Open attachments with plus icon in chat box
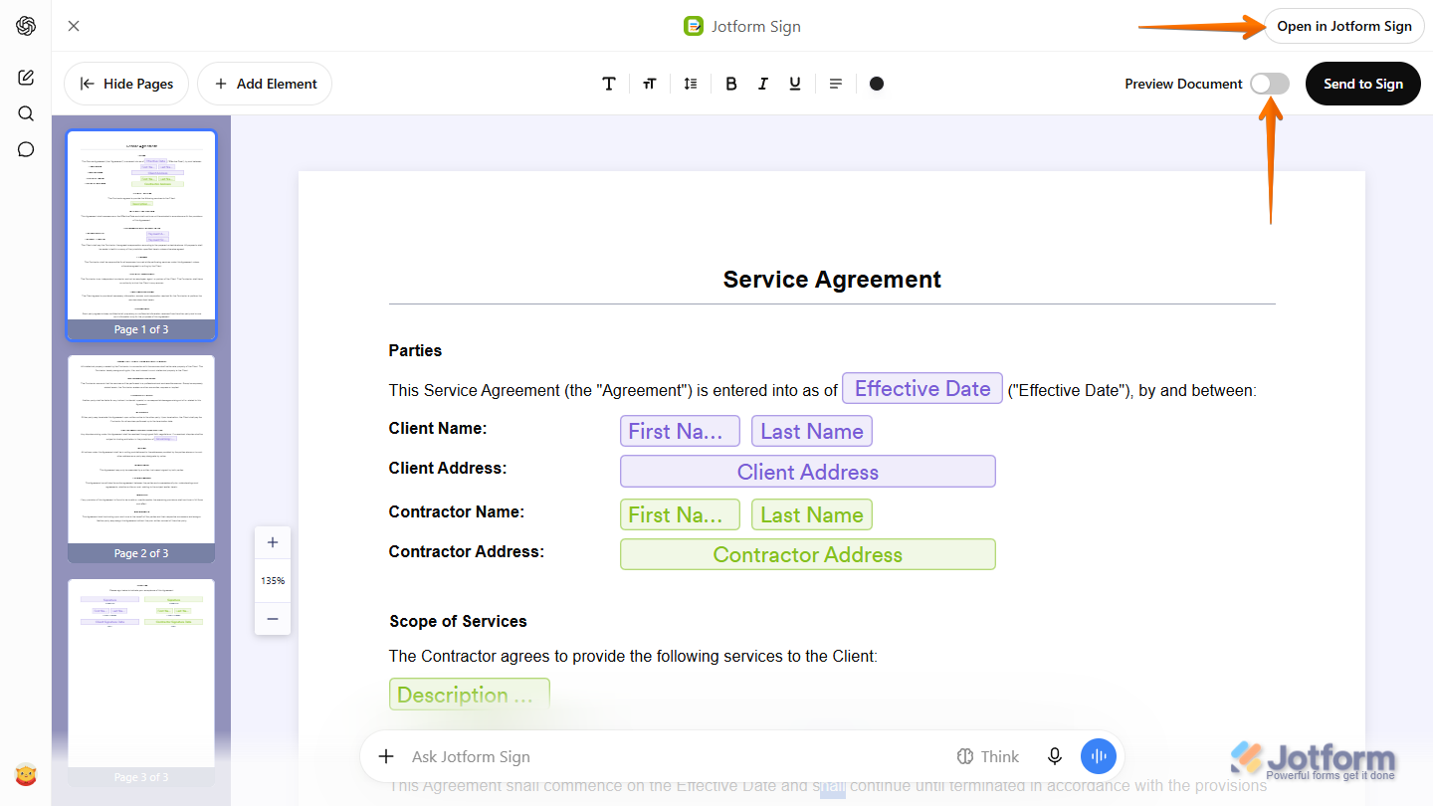Viewport: 1433px width, 806px height. pyautogui.click(x=387, y=756)
